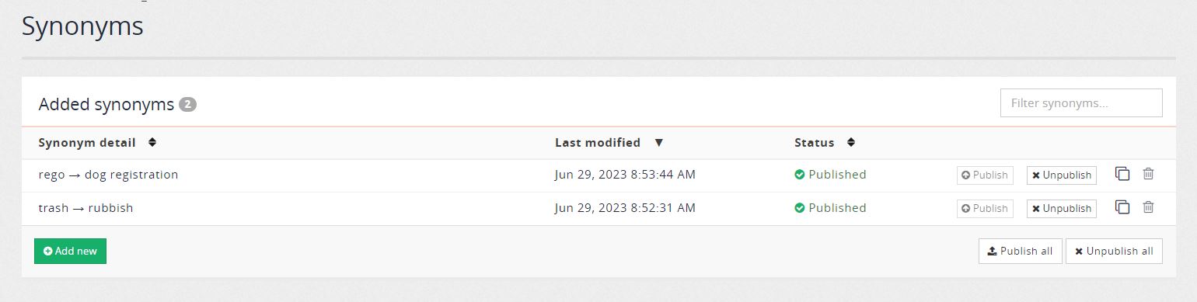
Task: Focus the Filter synonyms field
Action: 1081,103
